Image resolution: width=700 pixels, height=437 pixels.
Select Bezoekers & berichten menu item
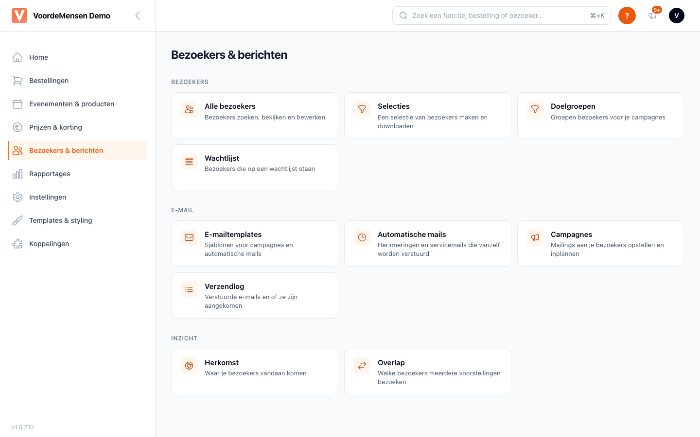pos(78,151)
